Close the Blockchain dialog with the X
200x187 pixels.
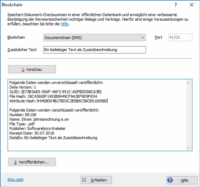(x=192, y=5)
